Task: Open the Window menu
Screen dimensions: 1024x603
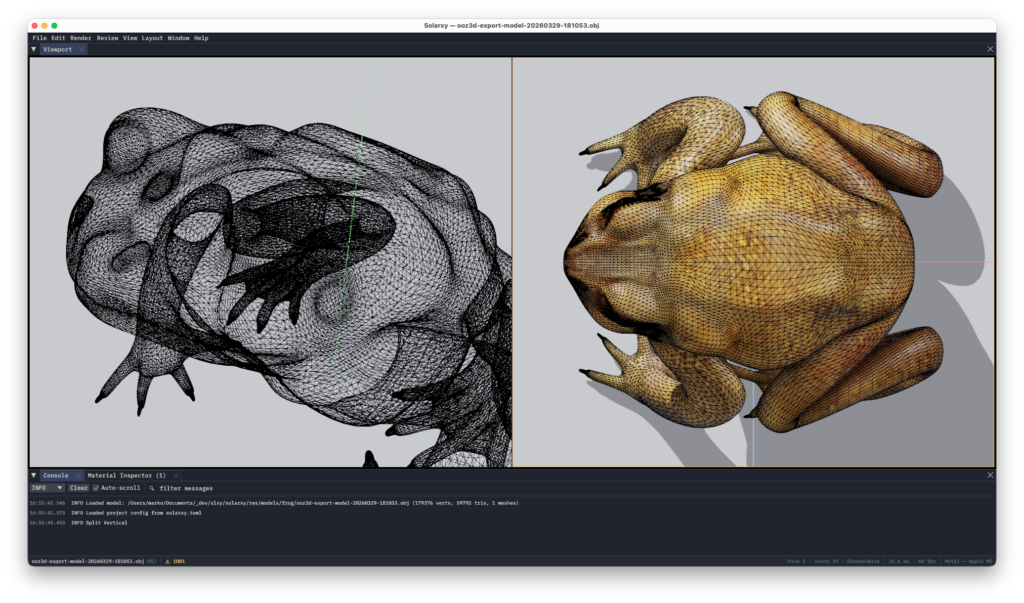Action: click(178, 38)
